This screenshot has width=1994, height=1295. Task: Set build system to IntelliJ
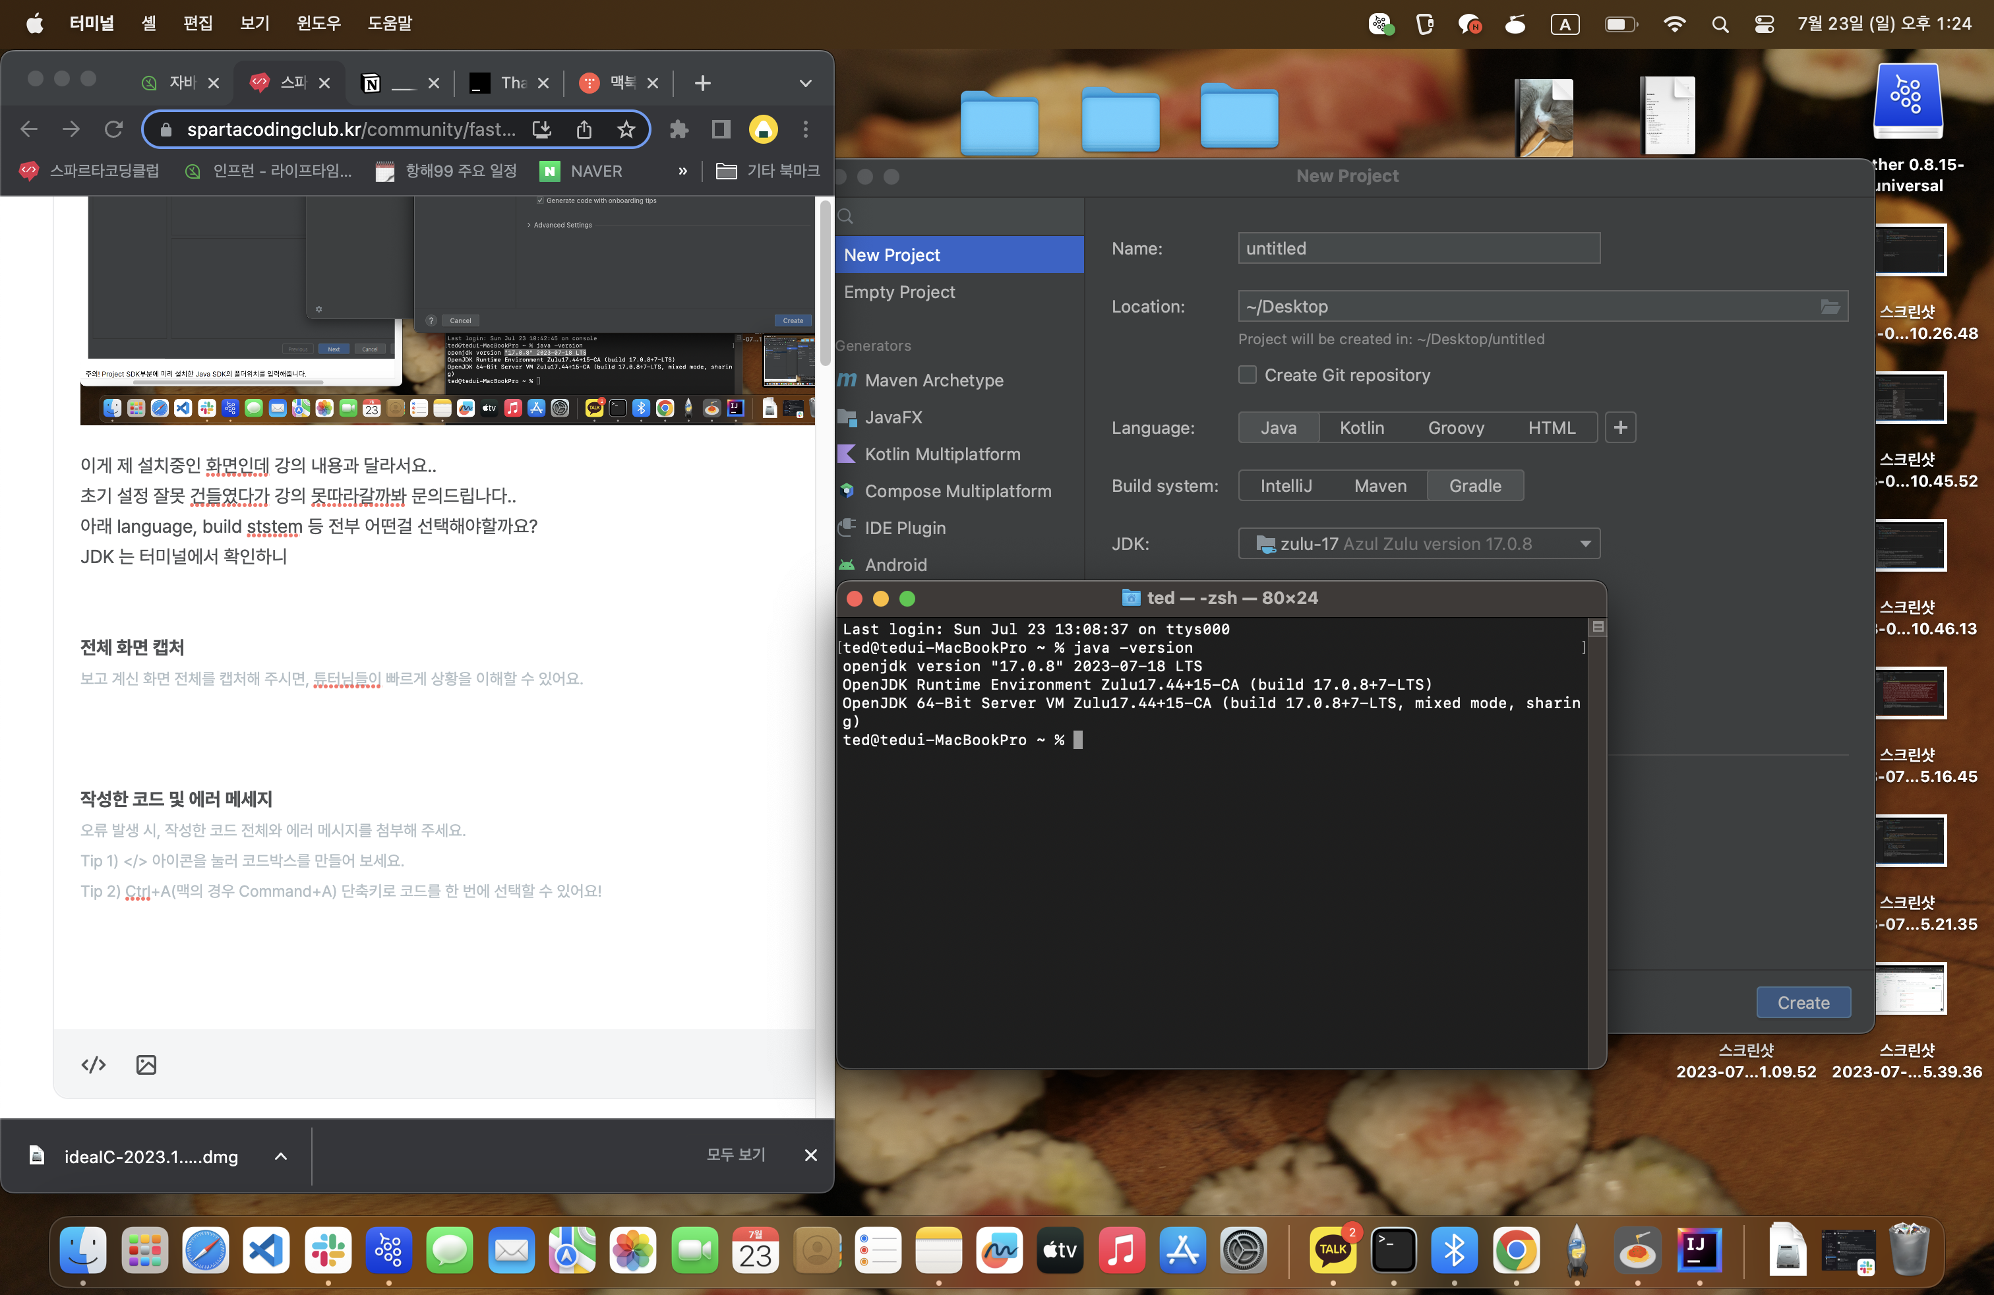pyautogui.click(x=1286, y=486)
